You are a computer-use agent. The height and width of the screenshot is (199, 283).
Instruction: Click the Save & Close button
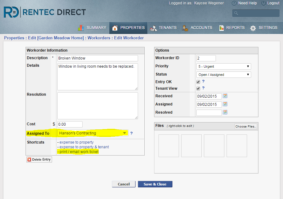click(155, 184)
